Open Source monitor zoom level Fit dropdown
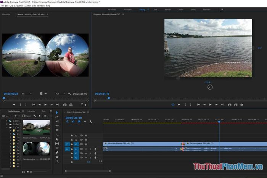This screenshot has height=178, width=267. (27, 94)
